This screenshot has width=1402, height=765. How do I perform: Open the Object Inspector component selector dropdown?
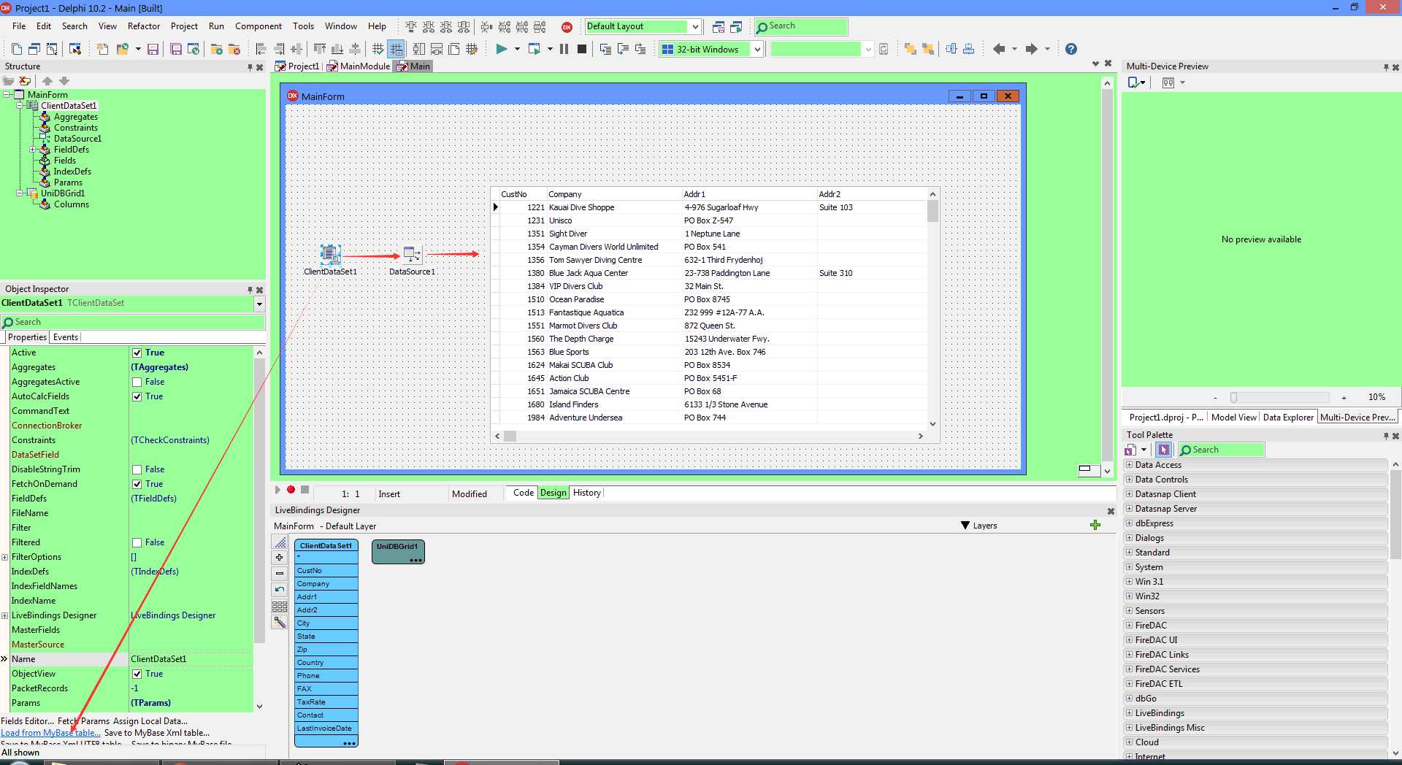(259, 304)
